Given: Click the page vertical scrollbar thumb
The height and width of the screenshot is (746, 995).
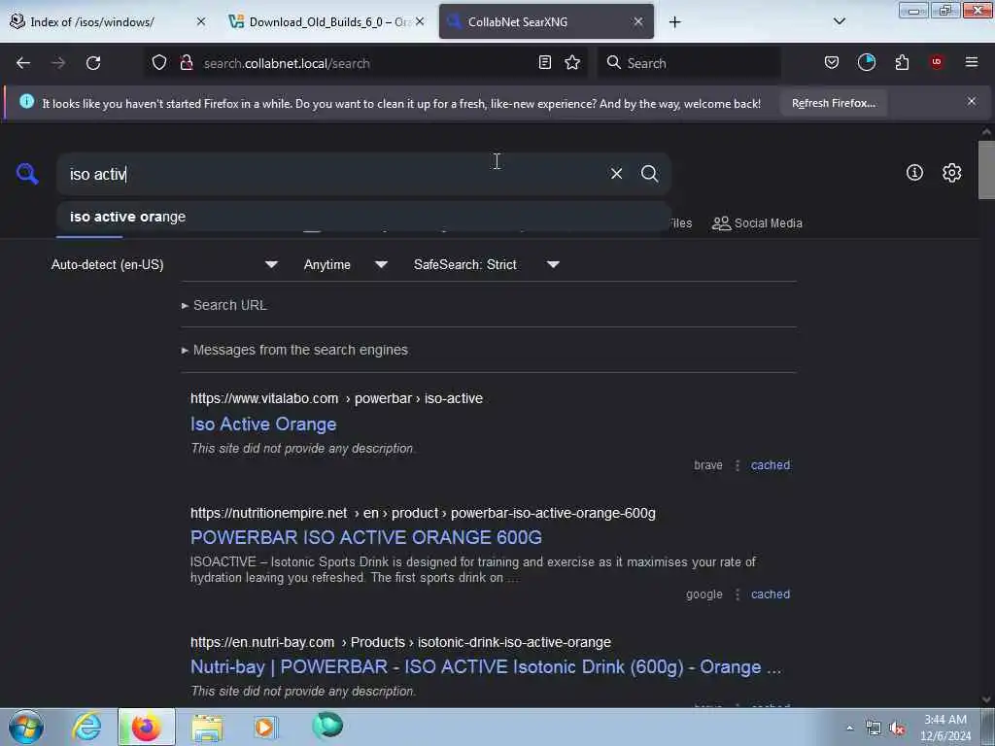Looking at the screenshot, I should (986, 170).
